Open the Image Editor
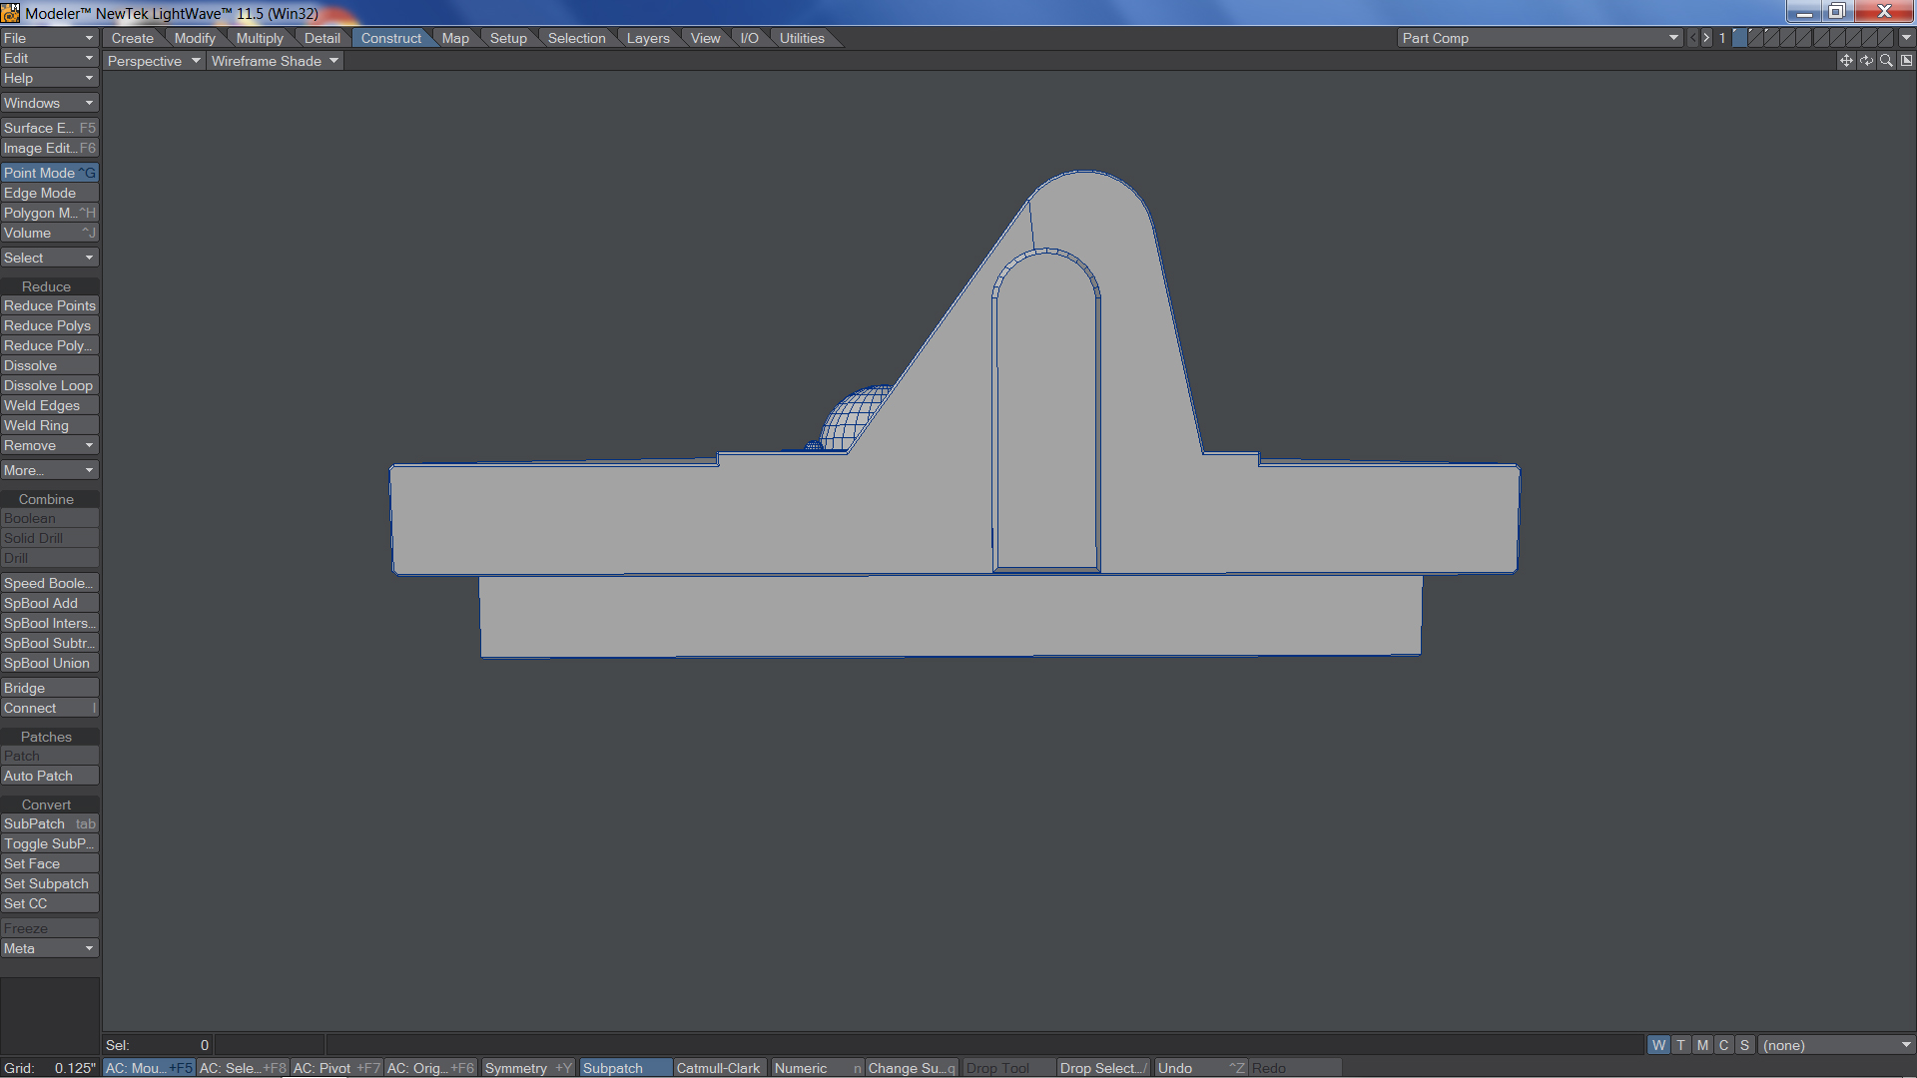1917x1078 pixels. pyautogui.click(x=49, y=148)
